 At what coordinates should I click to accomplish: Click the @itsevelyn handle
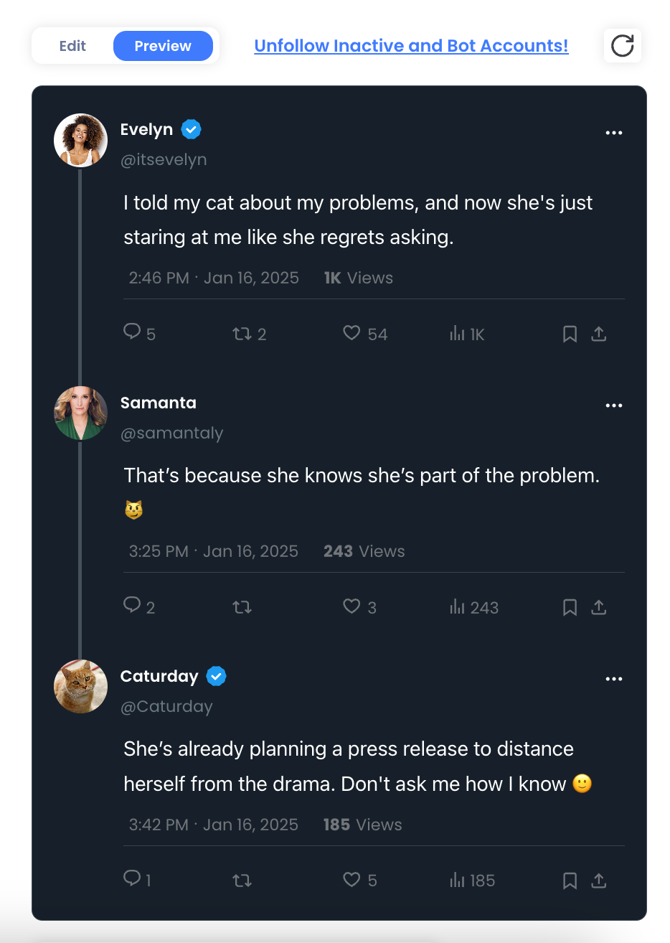pos(164,160)
